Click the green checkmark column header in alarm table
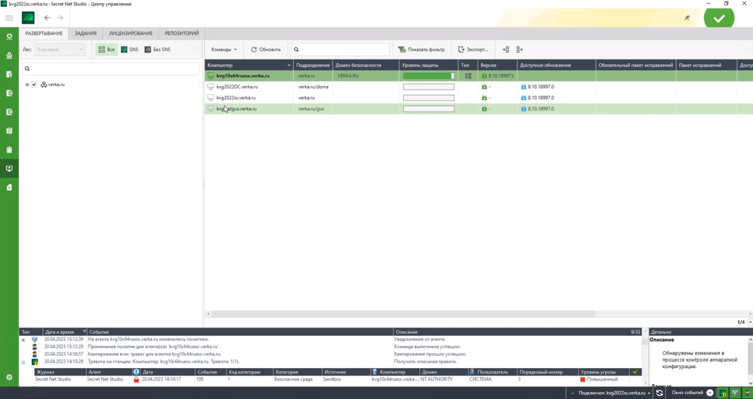Viewport: 753px width, 399px height. [x=635, y=372]
